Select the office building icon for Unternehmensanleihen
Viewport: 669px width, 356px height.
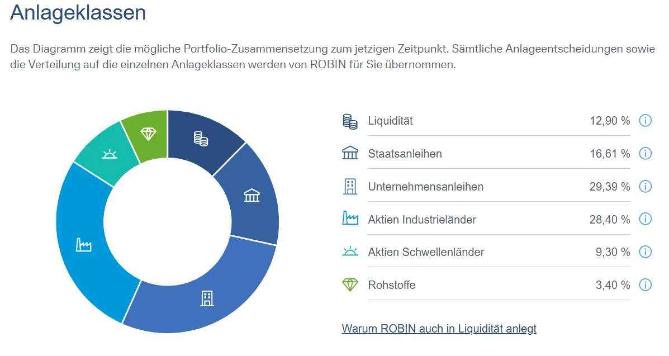[x=350, y=187]
